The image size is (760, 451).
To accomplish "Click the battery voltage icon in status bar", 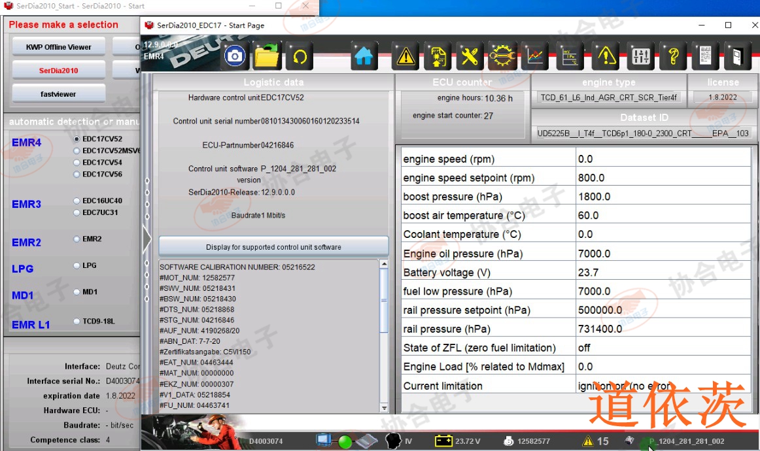I will point(443,441).
